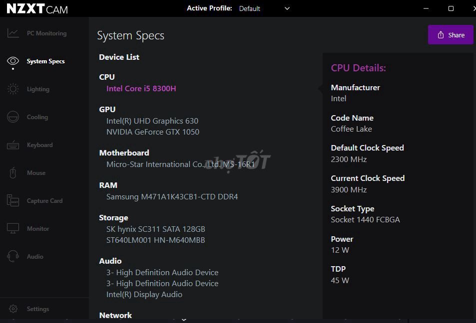Select the Micro-Star MS-16R1 motherboard entry
The image size is (476, 323).
pos(181,164)
